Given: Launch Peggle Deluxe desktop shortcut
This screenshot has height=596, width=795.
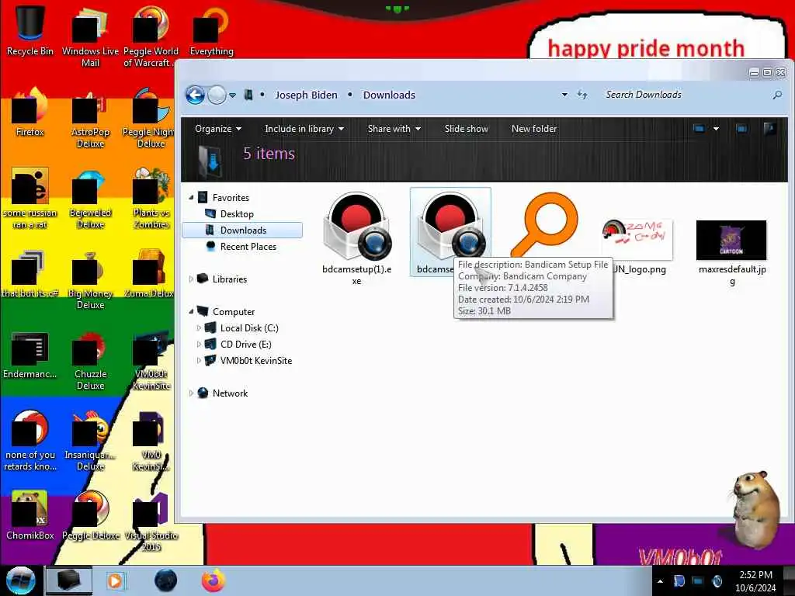Looking at the screenshot, I should click(90, 516).
